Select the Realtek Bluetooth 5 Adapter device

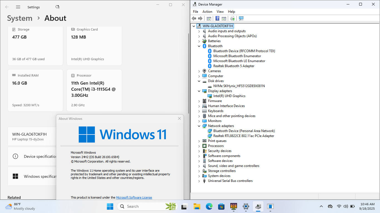tap(234, 66)
